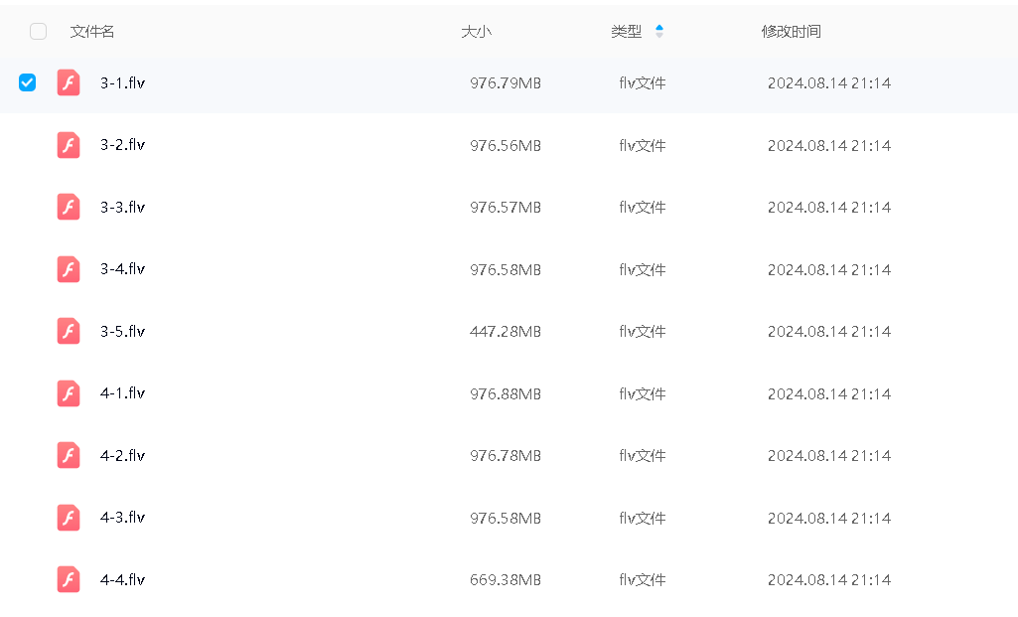Click the 4-4.flv modification date
The image size is (1018, 617).
(828, 579)
